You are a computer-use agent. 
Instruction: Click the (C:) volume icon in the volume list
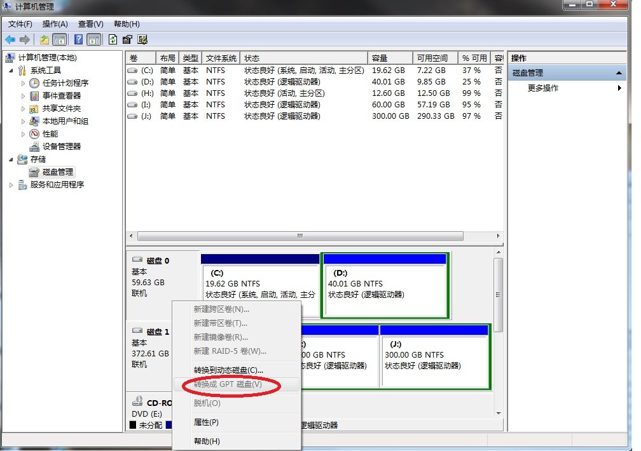coord(133,70)
